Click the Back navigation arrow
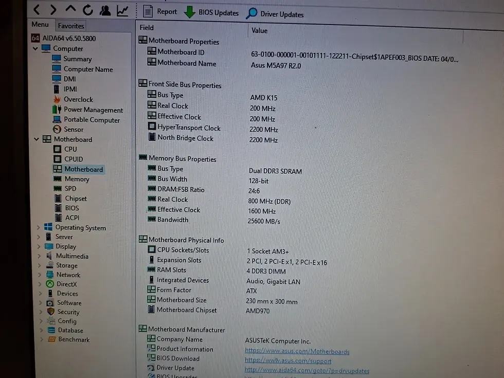The width and height of the screenshot is (504, 378). [37, 10]
